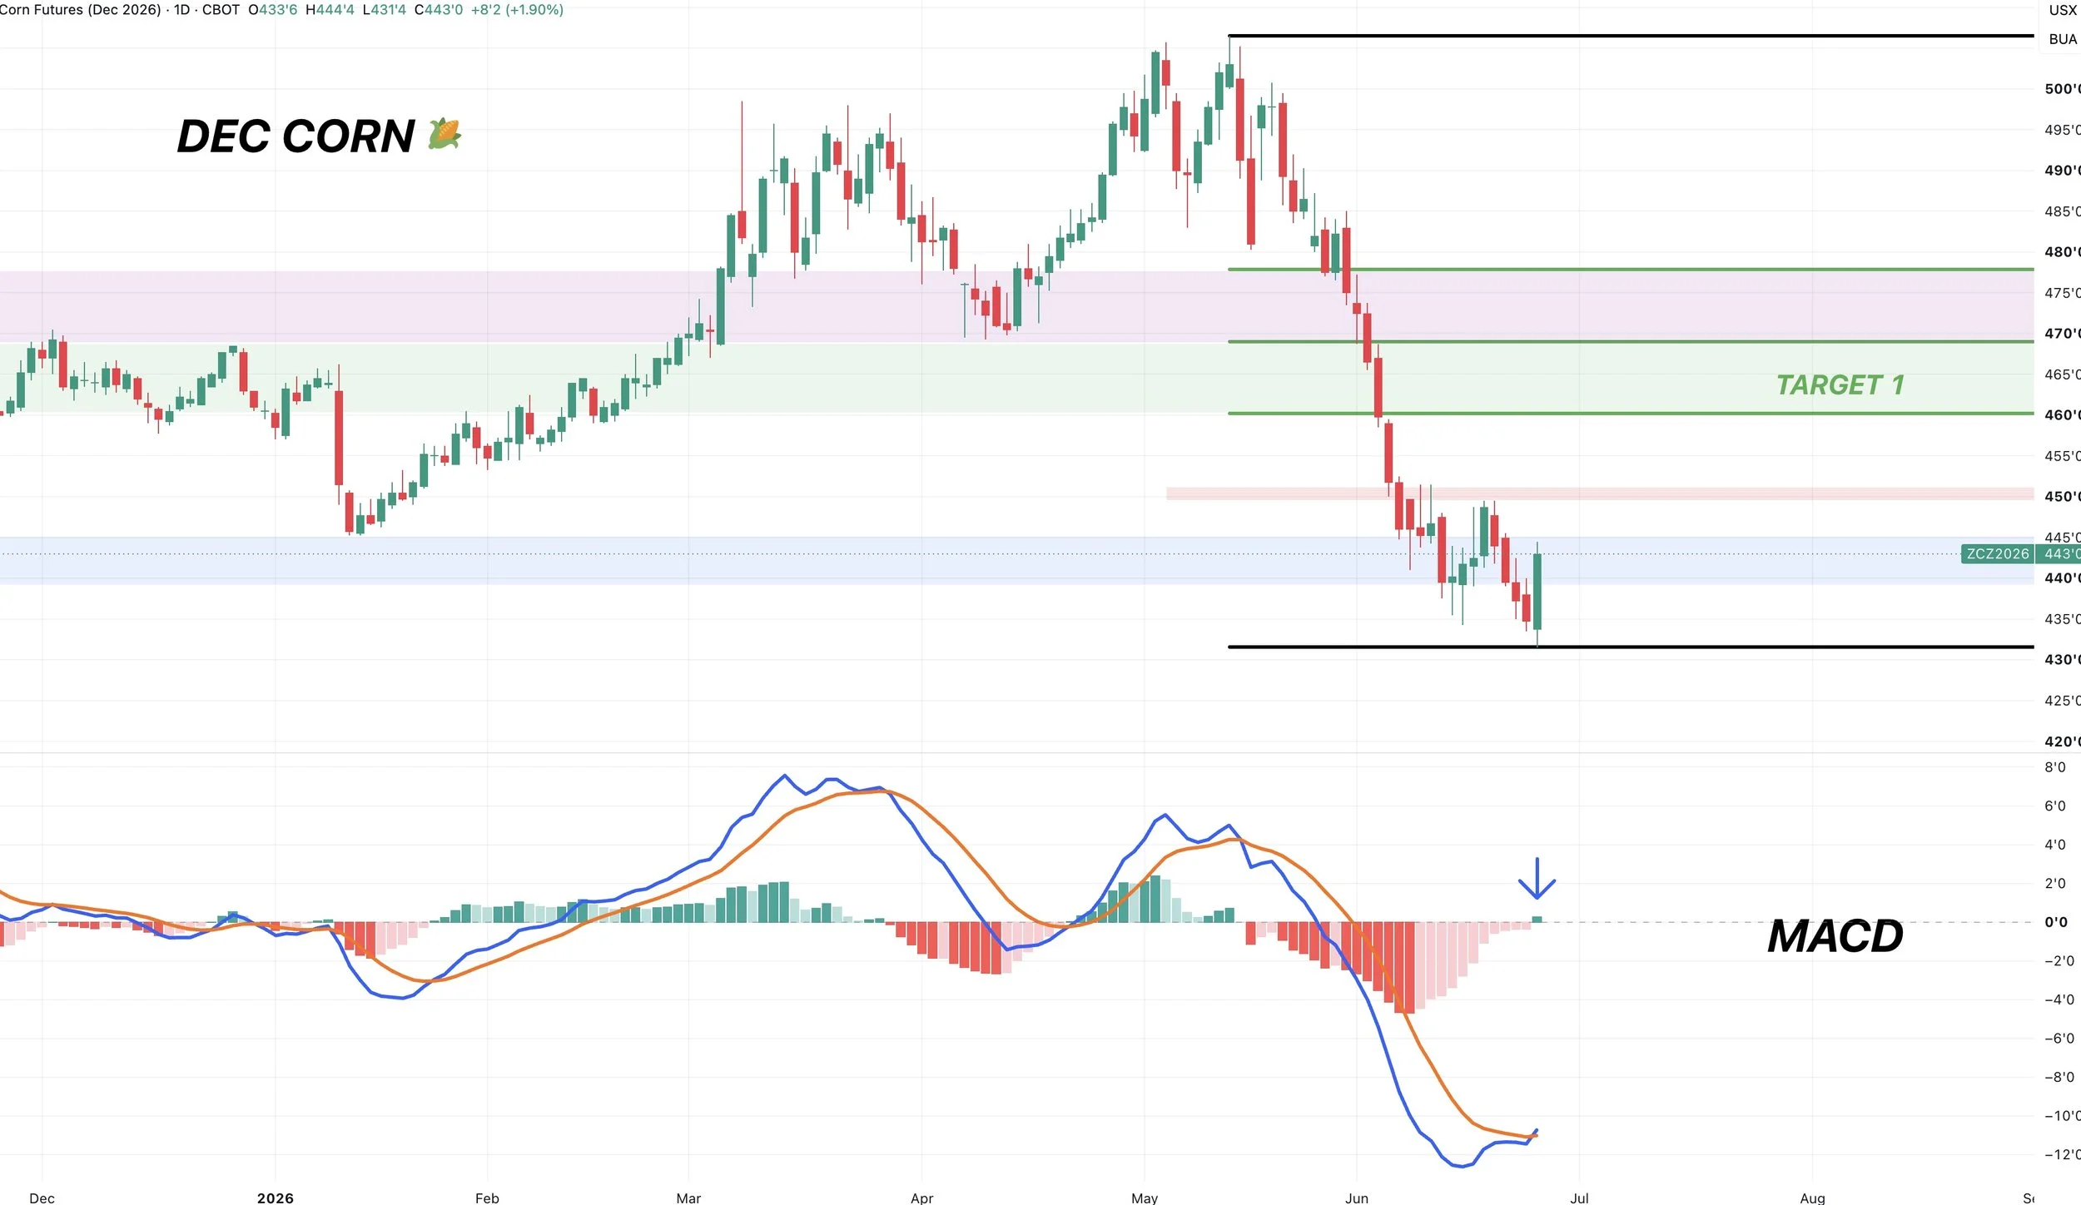Click the "8'0" MACD axis label
Screen dimensions: 2081x1205
pyautogui.click(x=2055, y=767)
